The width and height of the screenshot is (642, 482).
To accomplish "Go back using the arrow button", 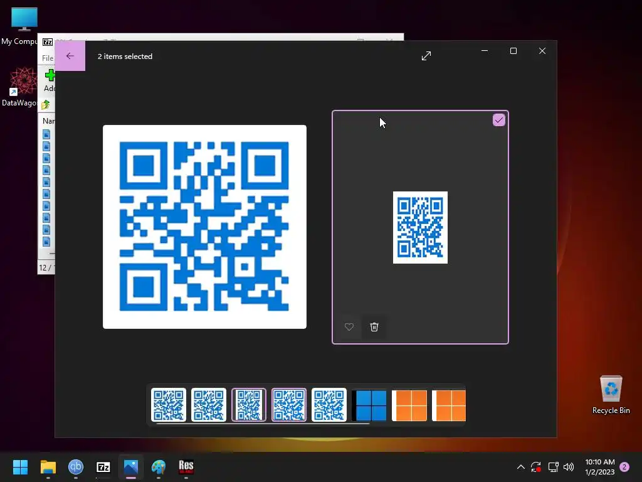I will pos(70,56).
